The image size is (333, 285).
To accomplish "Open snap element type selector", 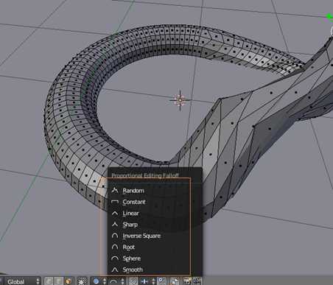I will (148, 281).
